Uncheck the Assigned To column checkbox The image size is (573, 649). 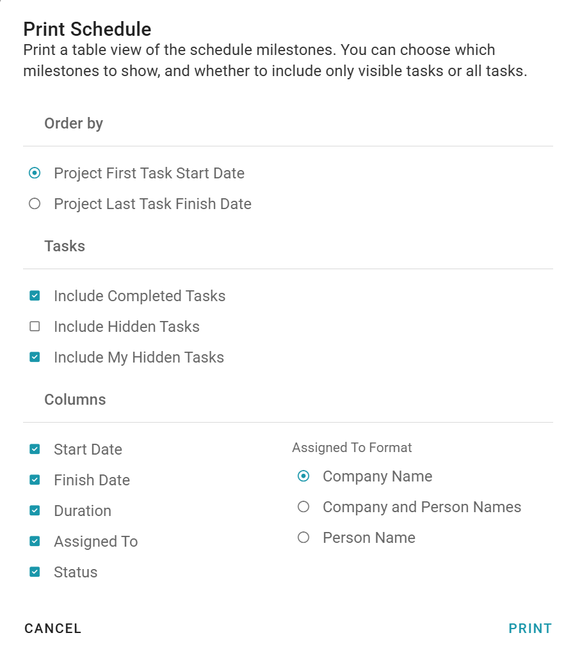[x=35, y=542]
